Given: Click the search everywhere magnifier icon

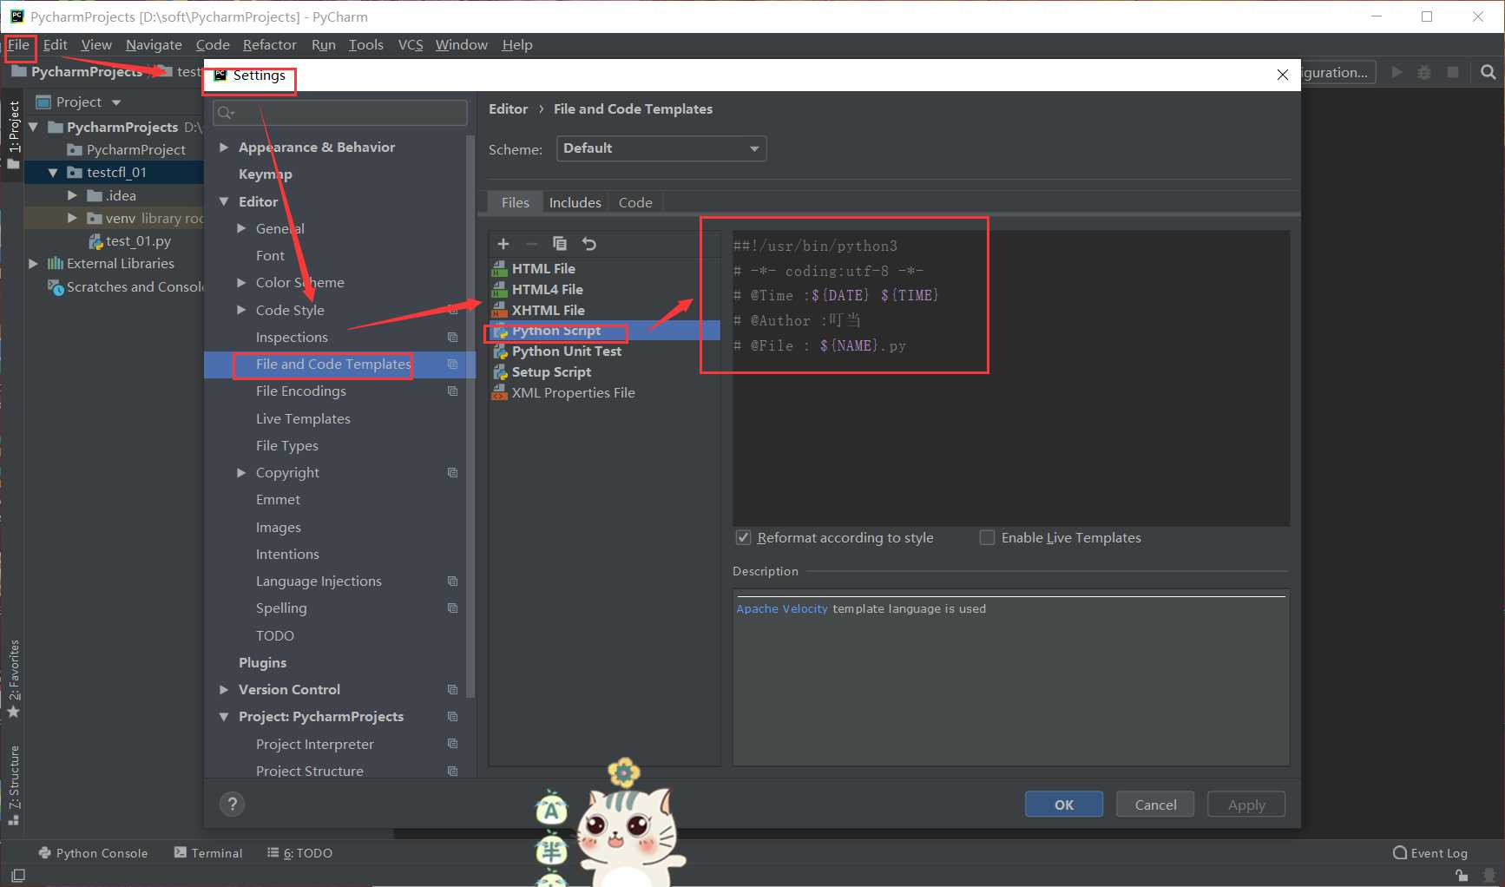Looking at the screenshot, I should (x=1488, y=72).
